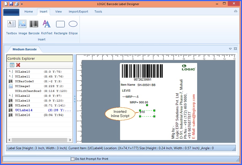242x165 pixels.
Task: Select the MRP= 900.00 text on label
Action: tap(139, 102)
